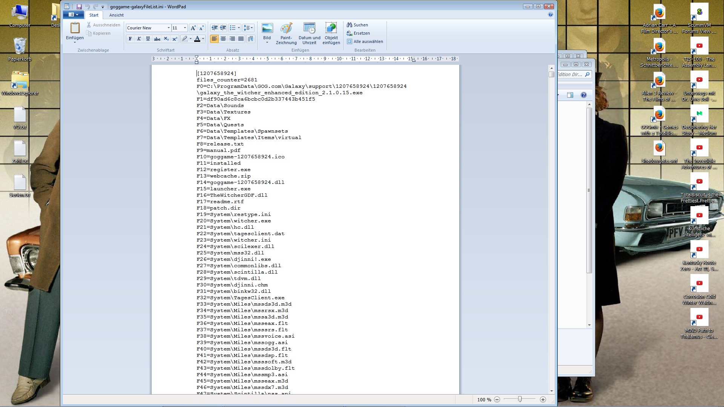Select justified text alignment
This screenshot has width=724, height=407.
pos(241,39)
